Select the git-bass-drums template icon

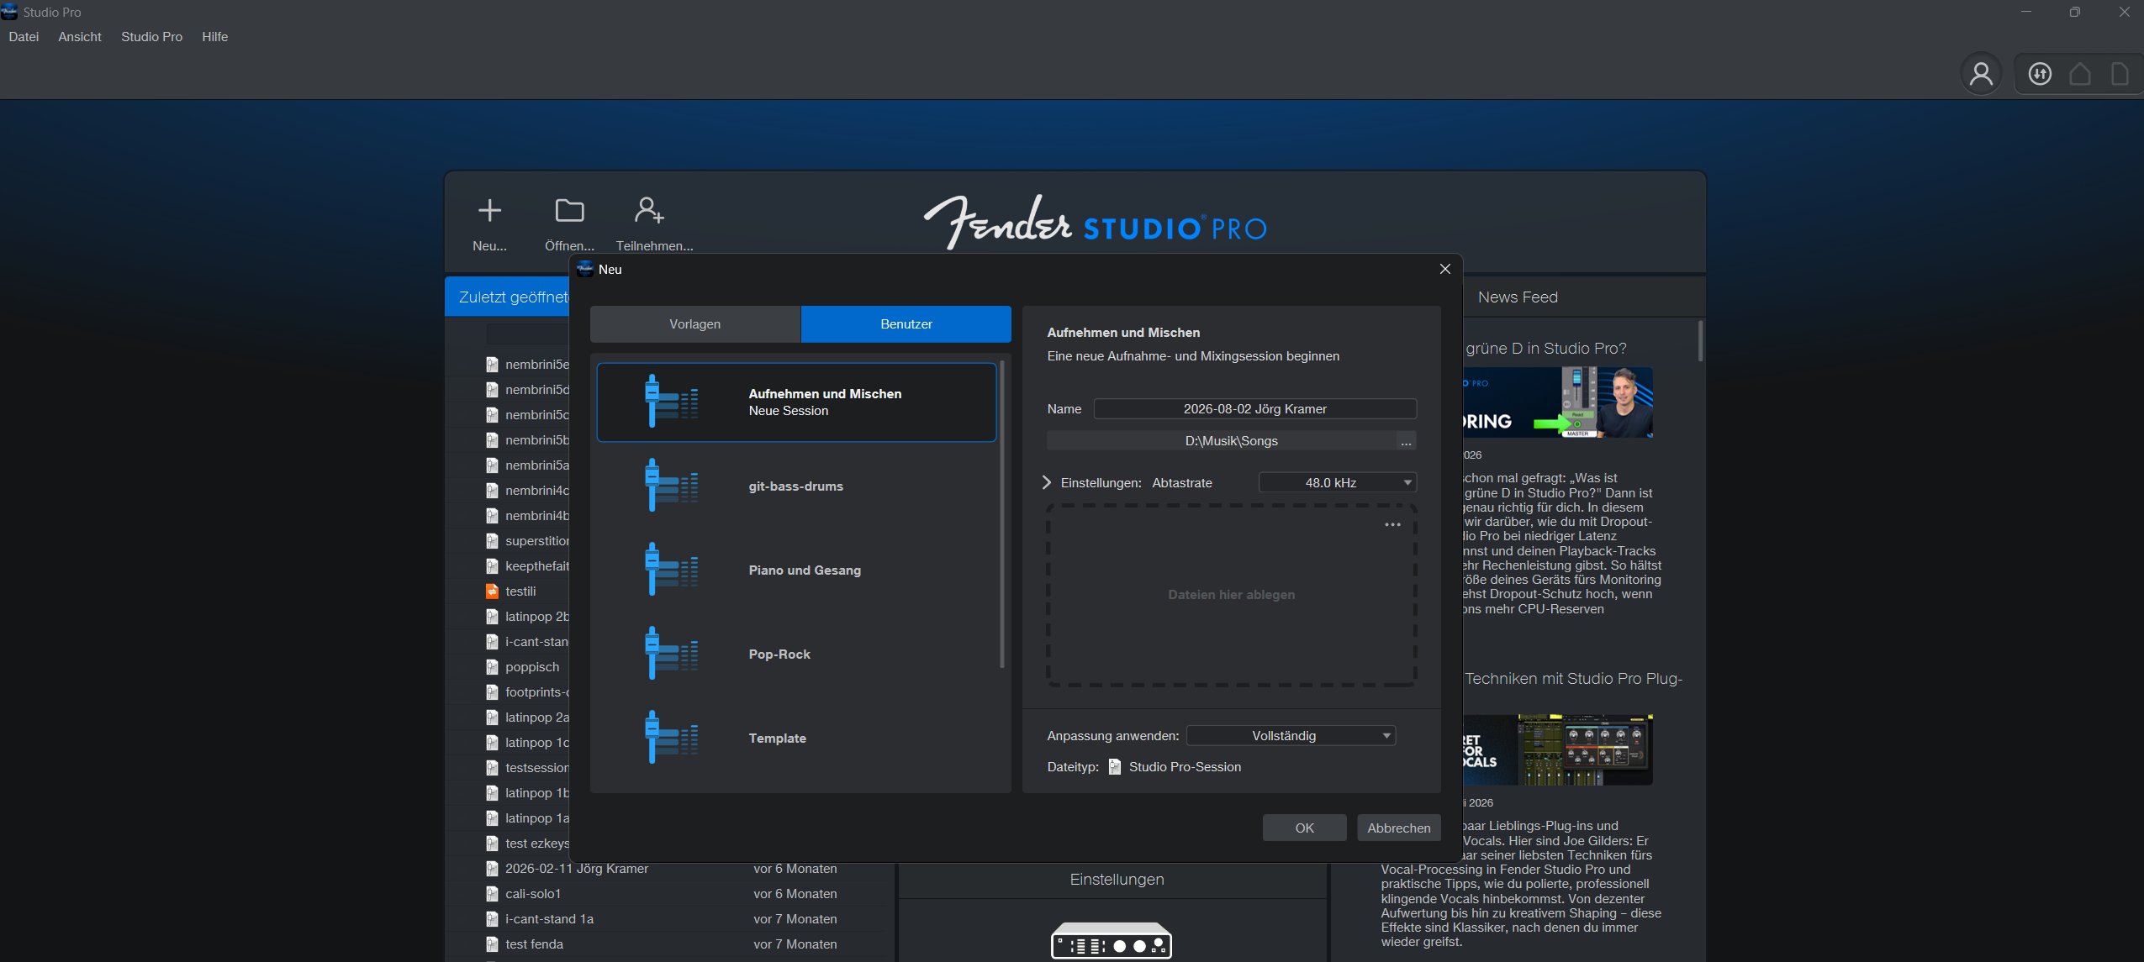[x=671, y=486]
